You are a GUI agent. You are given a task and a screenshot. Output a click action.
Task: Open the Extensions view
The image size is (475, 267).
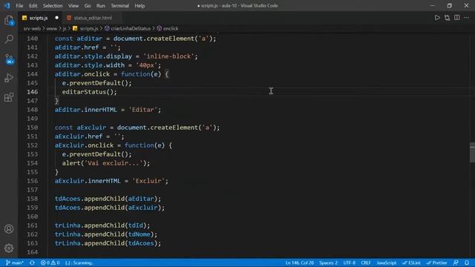[x=9, y=97]
